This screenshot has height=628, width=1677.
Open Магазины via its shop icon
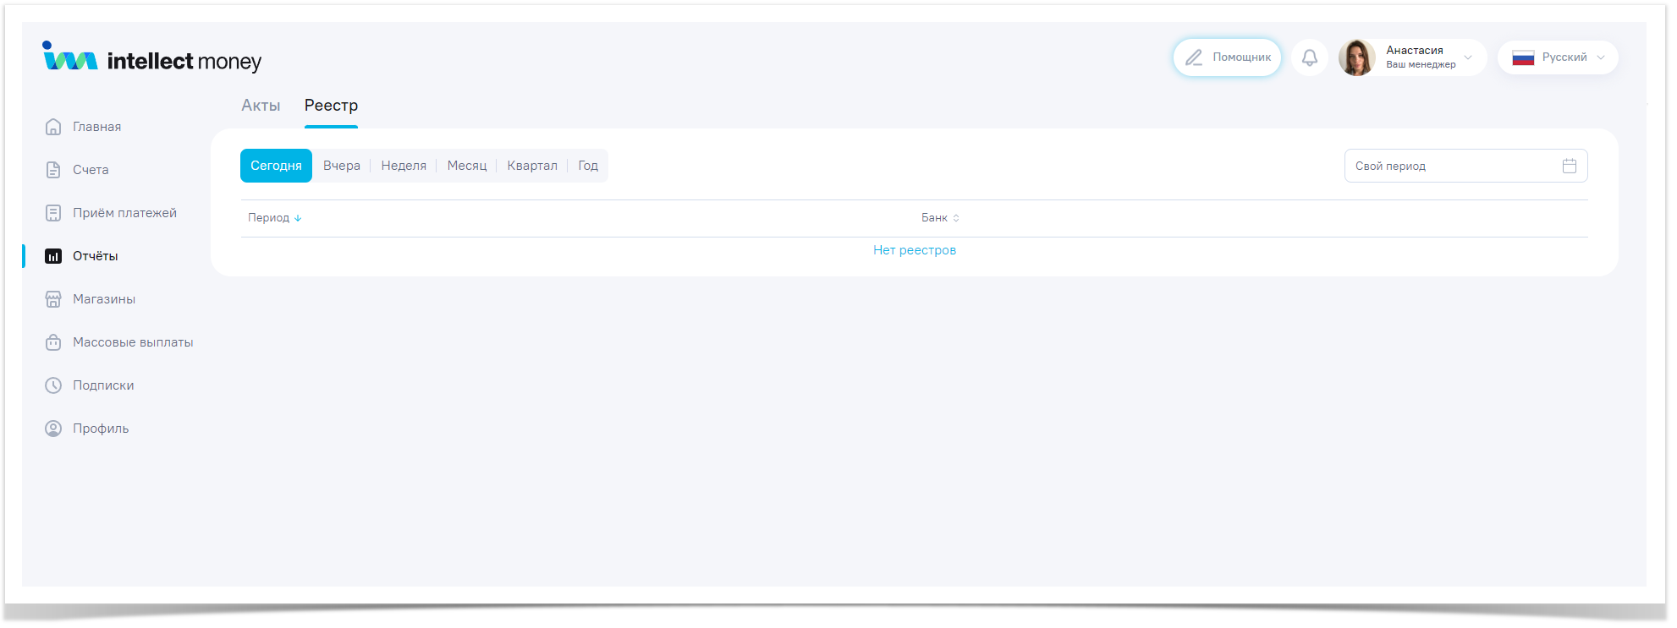(53, 299)
